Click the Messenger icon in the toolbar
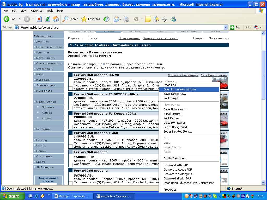 point(173,19)
